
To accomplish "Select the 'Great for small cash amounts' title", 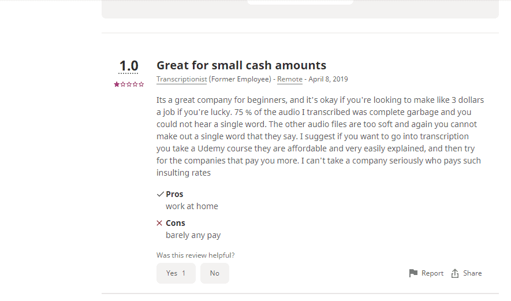I will (241, 65).
